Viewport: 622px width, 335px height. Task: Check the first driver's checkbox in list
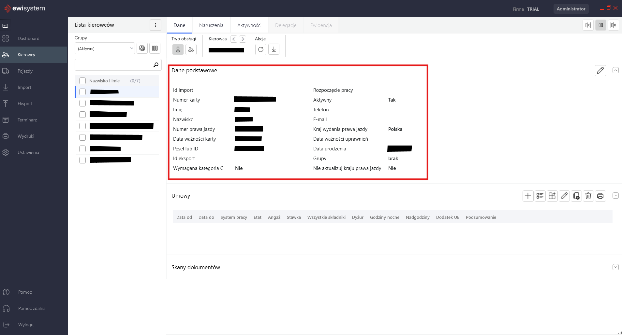tap(82, 92)
